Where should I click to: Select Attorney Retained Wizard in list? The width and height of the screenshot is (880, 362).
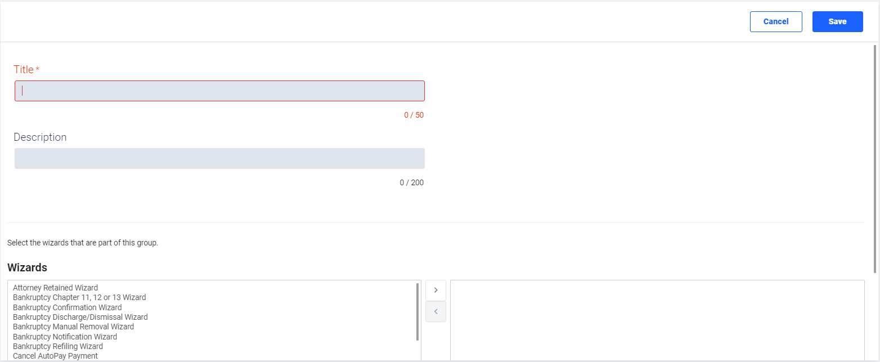coord(55,288)
